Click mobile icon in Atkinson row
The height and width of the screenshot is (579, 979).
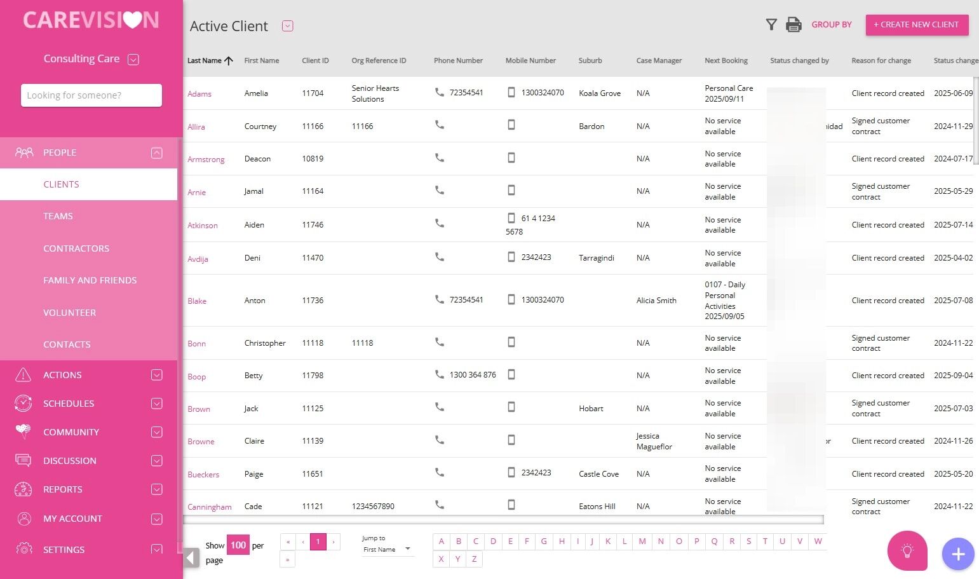tap(511, 218)
